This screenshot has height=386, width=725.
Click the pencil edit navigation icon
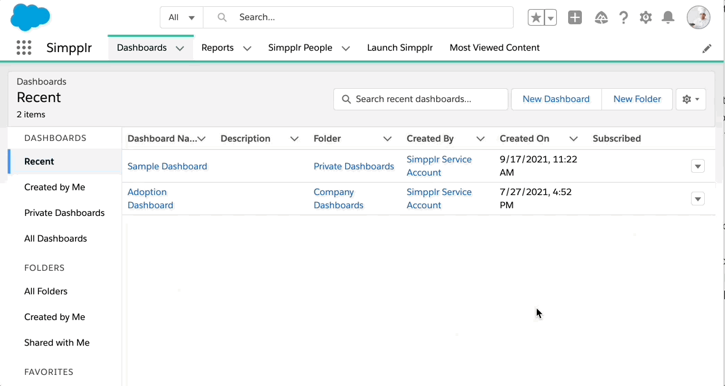[706, 48]
